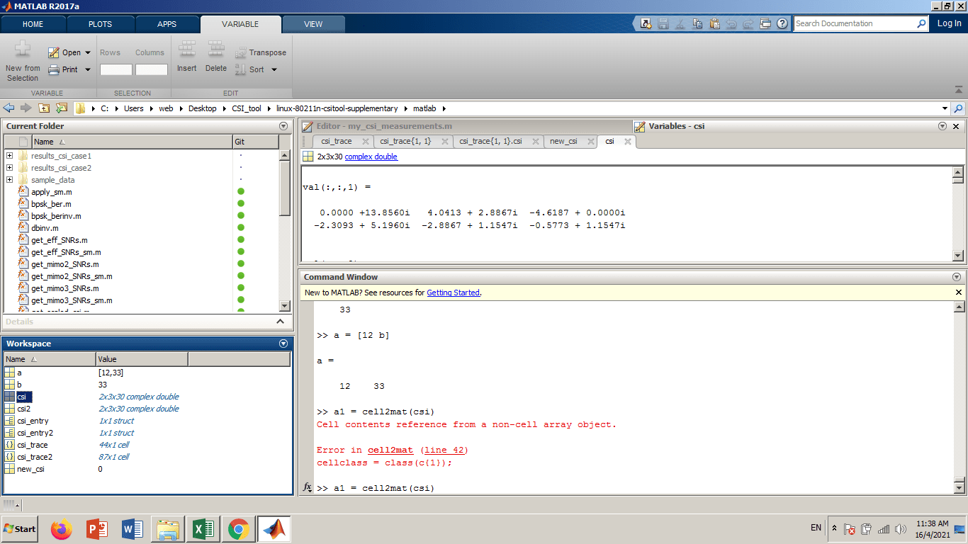This screenshot has height=544, width=968.
Task: Click Log In button
Action: (x=949, y=23)
